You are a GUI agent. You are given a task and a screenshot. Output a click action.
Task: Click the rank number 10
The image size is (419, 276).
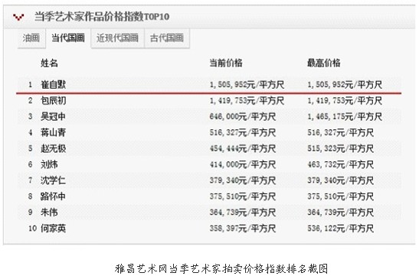32,229
